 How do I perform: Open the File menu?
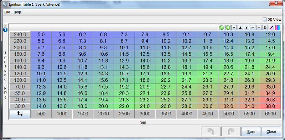click(x=7, y=12)
